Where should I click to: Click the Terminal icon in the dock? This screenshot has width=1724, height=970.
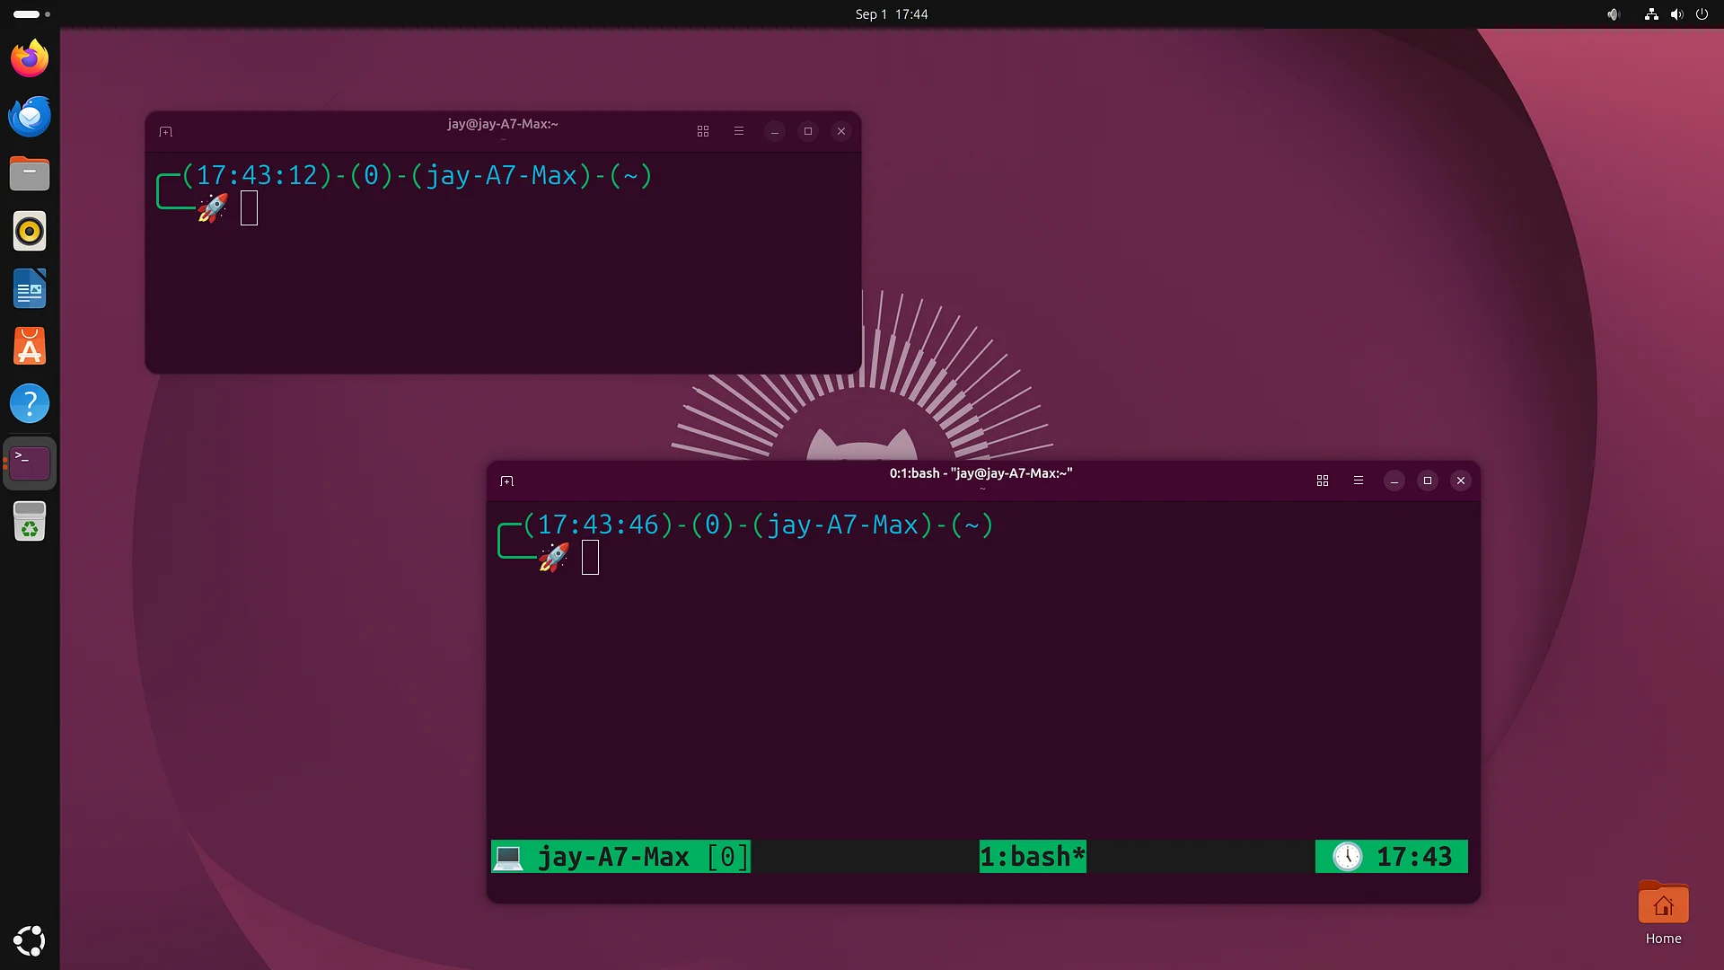click(x=30, y=463)
